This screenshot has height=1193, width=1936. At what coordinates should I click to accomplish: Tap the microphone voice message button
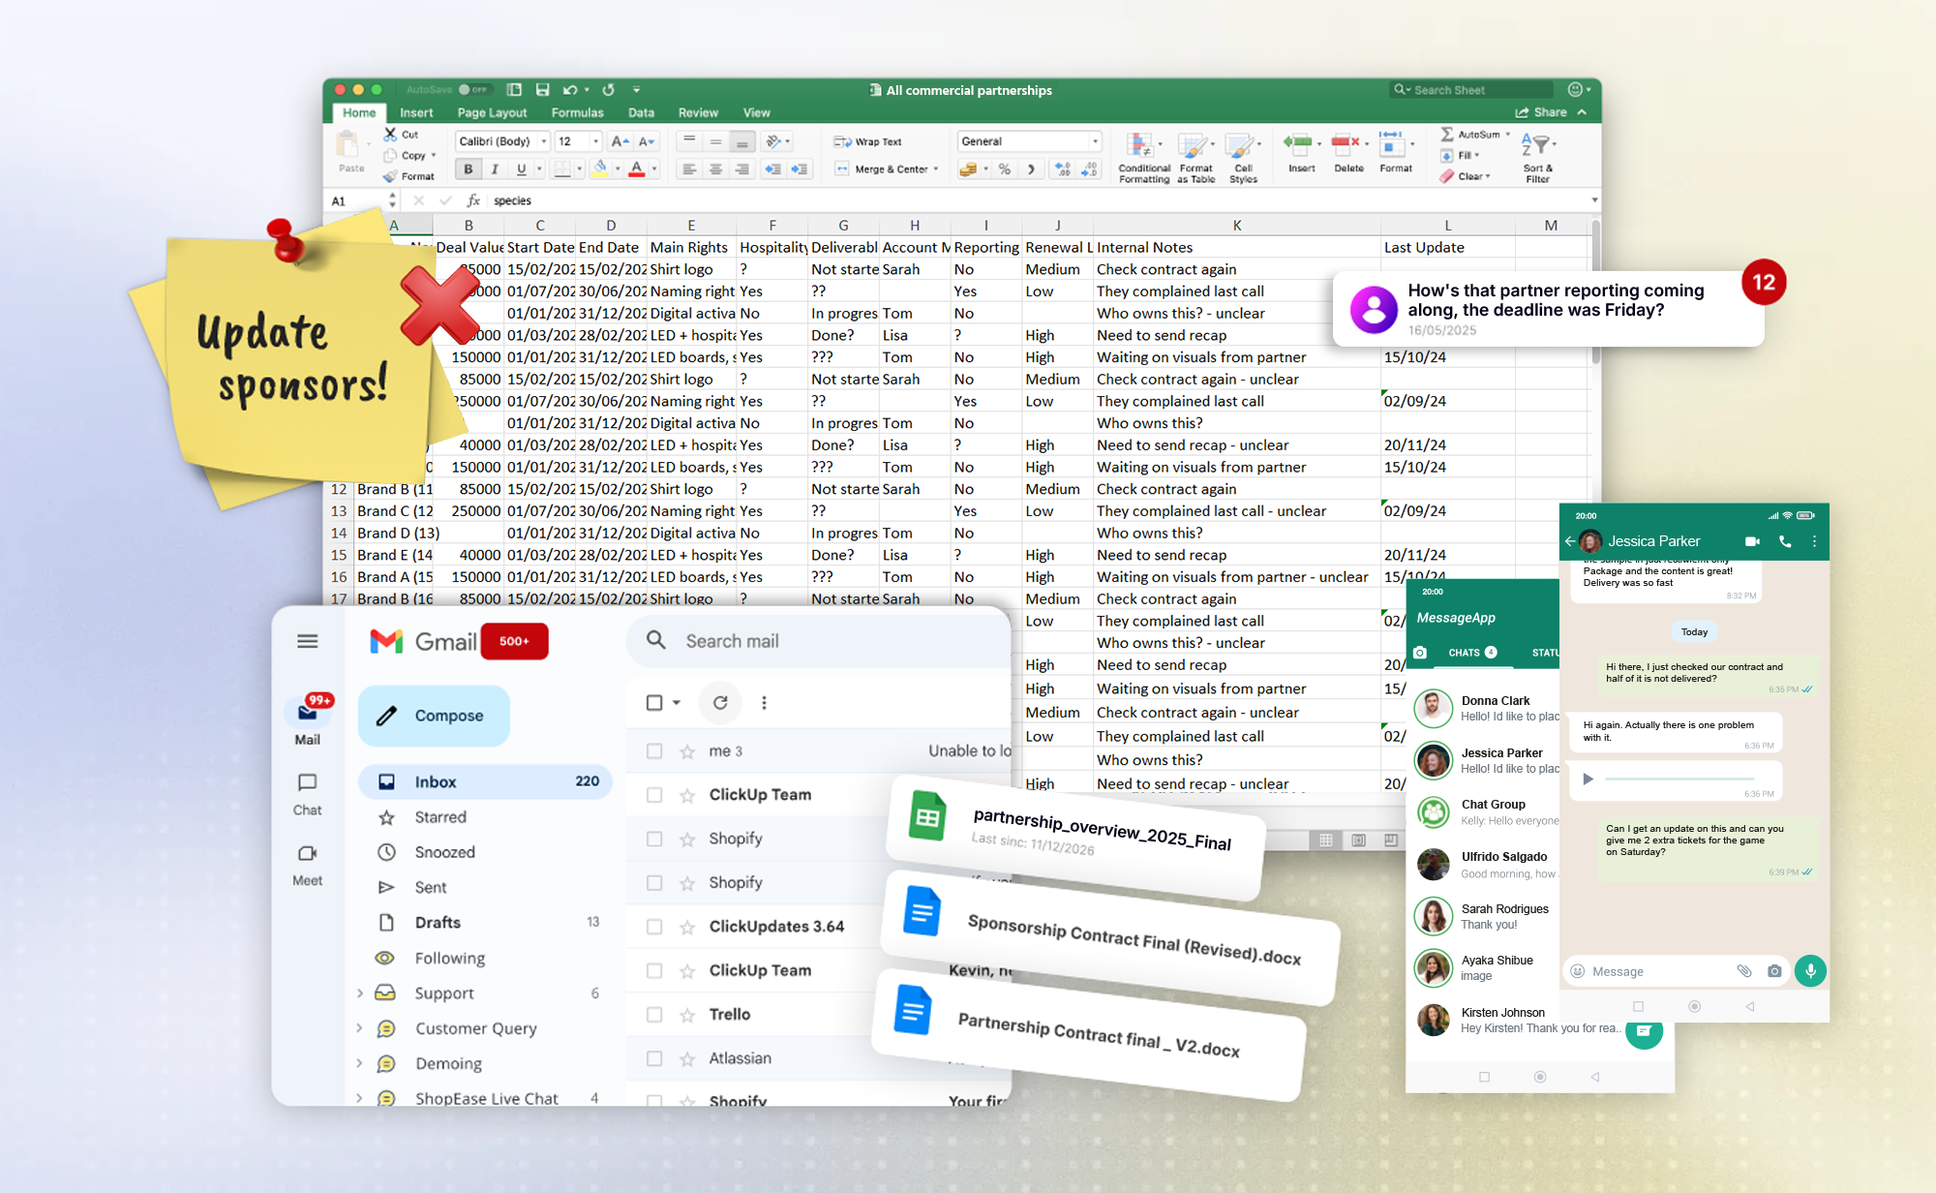(1810, 970)
